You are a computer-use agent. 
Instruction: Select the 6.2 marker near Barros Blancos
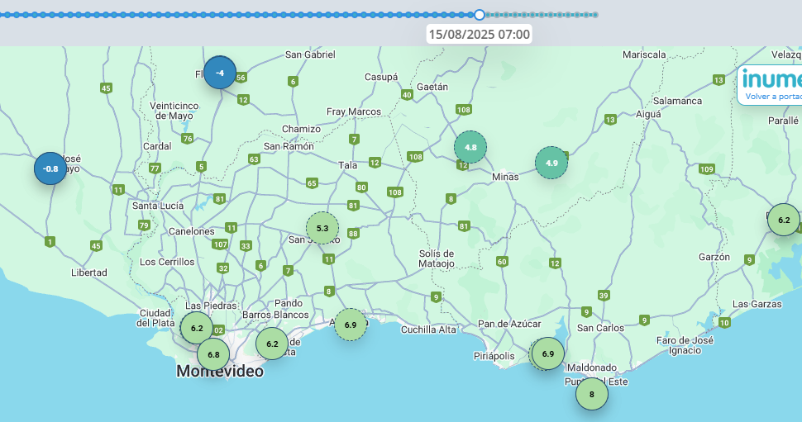(272, 343)
